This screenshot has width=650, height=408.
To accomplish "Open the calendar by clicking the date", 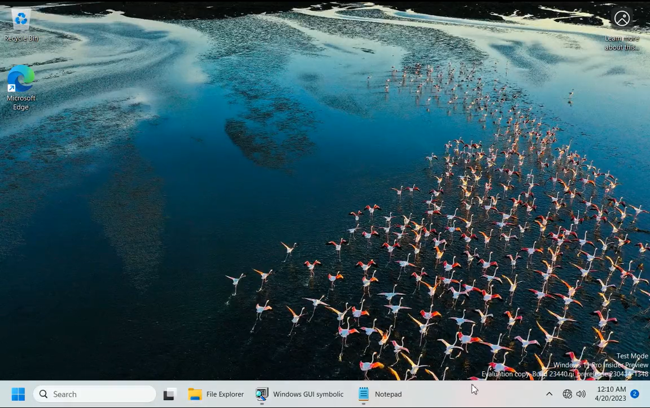I will click(x=610, y=398).
